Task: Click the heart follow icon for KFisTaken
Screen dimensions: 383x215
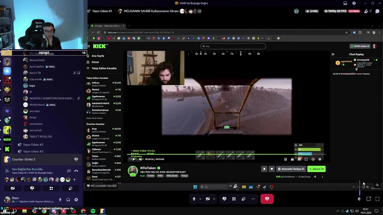Action: [272, 169]
